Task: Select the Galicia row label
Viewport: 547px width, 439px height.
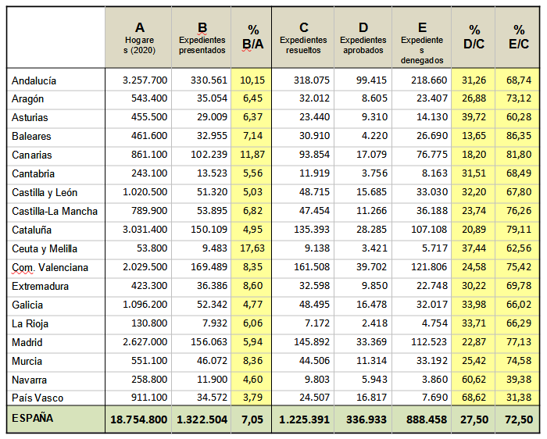Action: click(27, 305)
